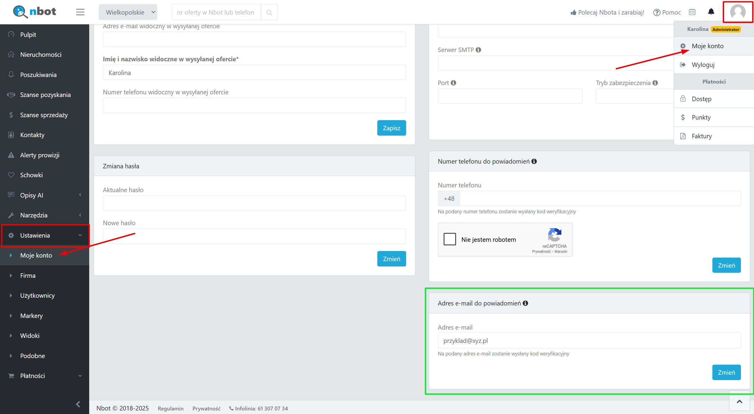Viewport: 754px width, 414px height.
Task: Click the scroll-to-top arrow button
Action: (x=739, y=402)
